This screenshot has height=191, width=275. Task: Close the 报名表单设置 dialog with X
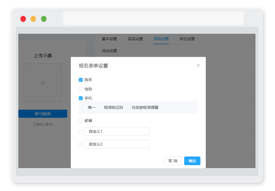pos(198,65)
